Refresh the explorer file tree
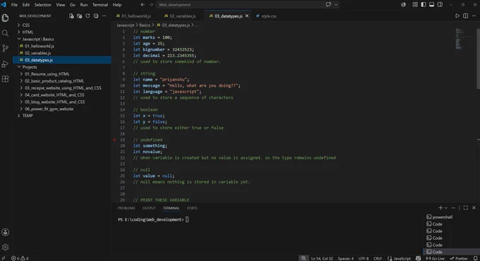The image size is (480, 261). (88, 16)
